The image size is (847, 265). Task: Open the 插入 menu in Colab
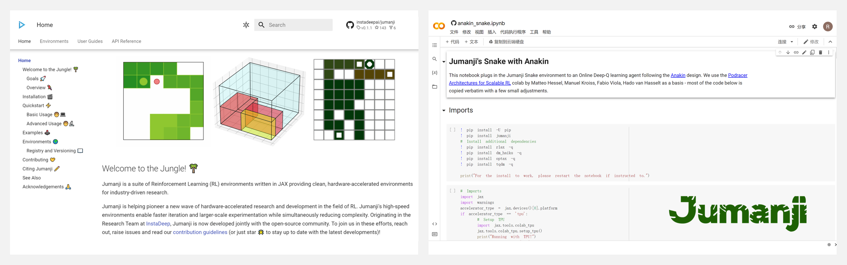tap(491, 32)
